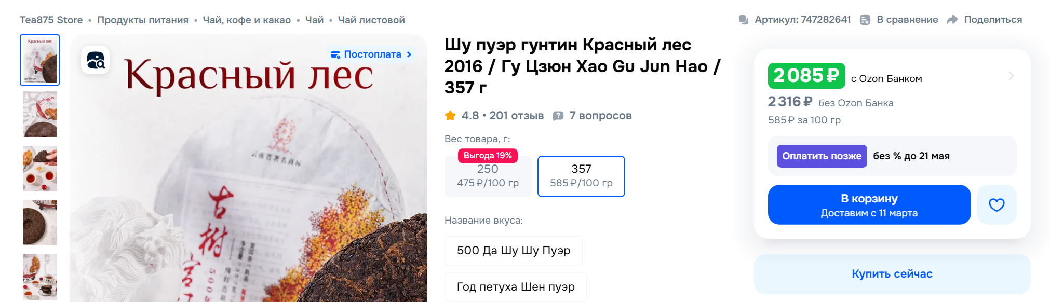Copy the article number via the copy icon
Image resolution: width=1050 pixels, height=302 pixels.
pos(744,20)
